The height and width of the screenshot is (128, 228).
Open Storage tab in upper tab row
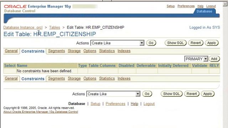(74, 51)
